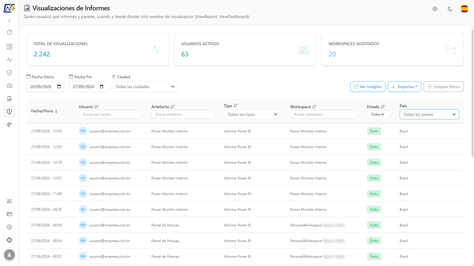The image size is (474, 266).
Task: Click Painel de Pessoas in 00:59 row
Action: pos(165,225)
